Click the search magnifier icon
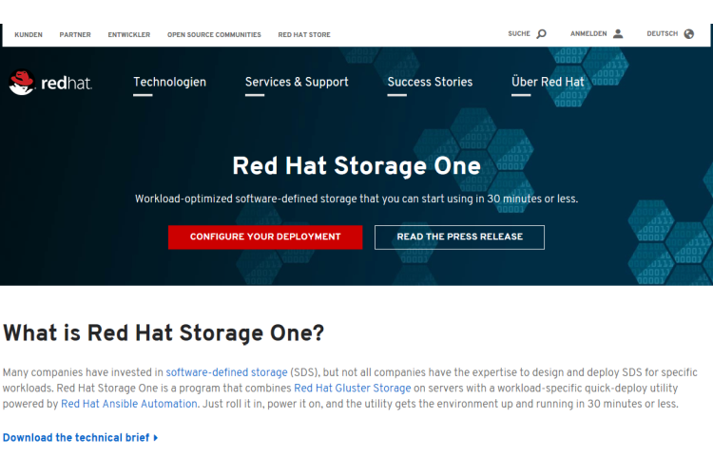 point(542,34)
